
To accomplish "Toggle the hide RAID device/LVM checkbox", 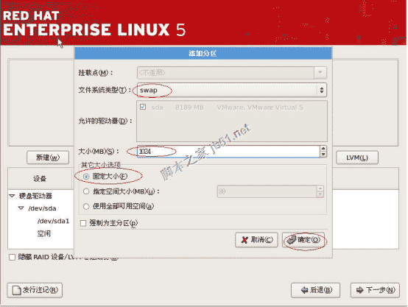I will click(x=12, y=257).
